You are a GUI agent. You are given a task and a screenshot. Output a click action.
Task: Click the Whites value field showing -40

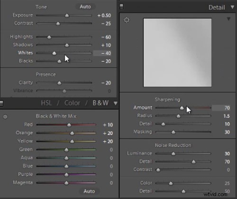tap(102, 53)
